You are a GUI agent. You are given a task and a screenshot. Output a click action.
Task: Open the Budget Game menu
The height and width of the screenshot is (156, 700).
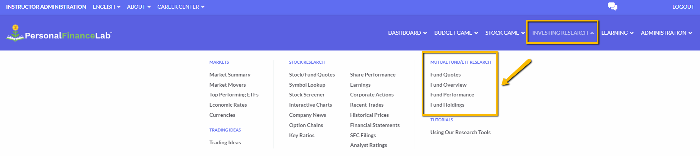click(x=456, y=33)
